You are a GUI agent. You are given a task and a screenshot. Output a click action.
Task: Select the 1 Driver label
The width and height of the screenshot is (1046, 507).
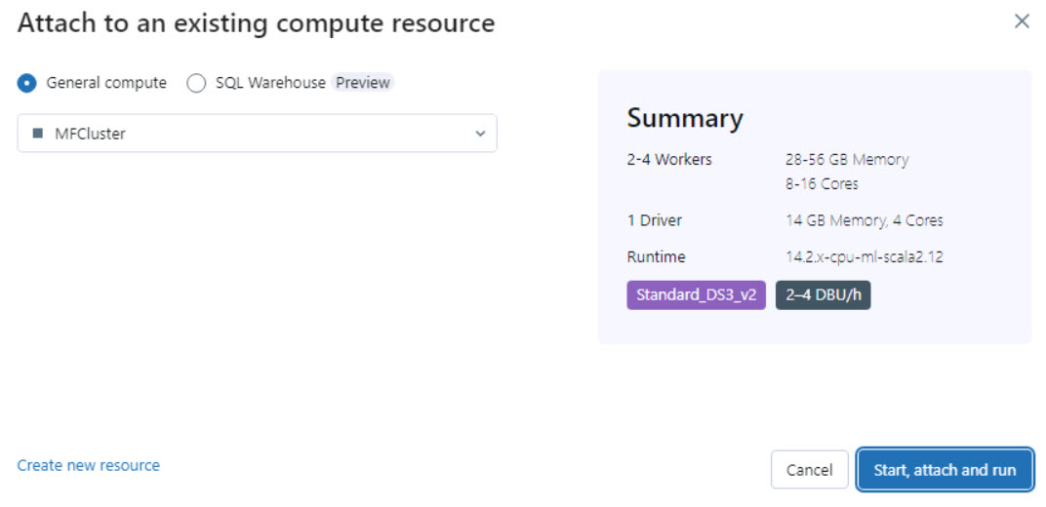pyautogui.click(x=655, y=220)
